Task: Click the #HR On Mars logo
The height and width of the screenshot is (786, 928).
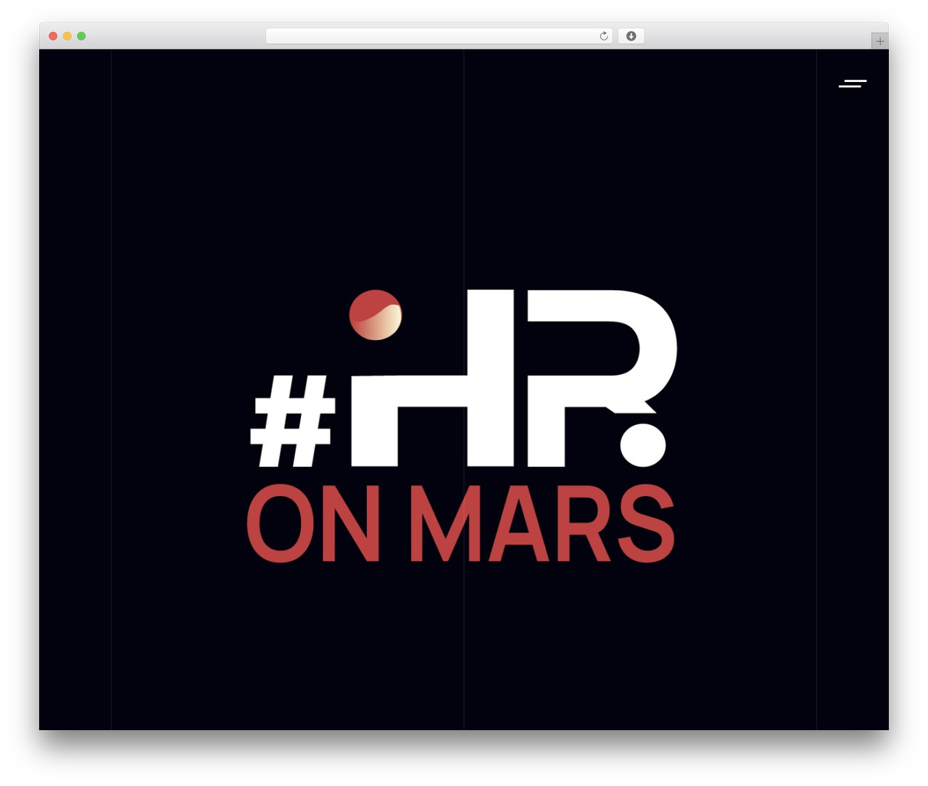Action: pyautogui.click(x=463, y=426)
